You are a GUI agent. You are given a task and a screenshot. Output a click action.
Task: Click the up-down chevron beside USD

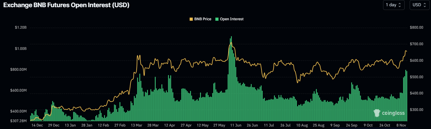point(425,5)
